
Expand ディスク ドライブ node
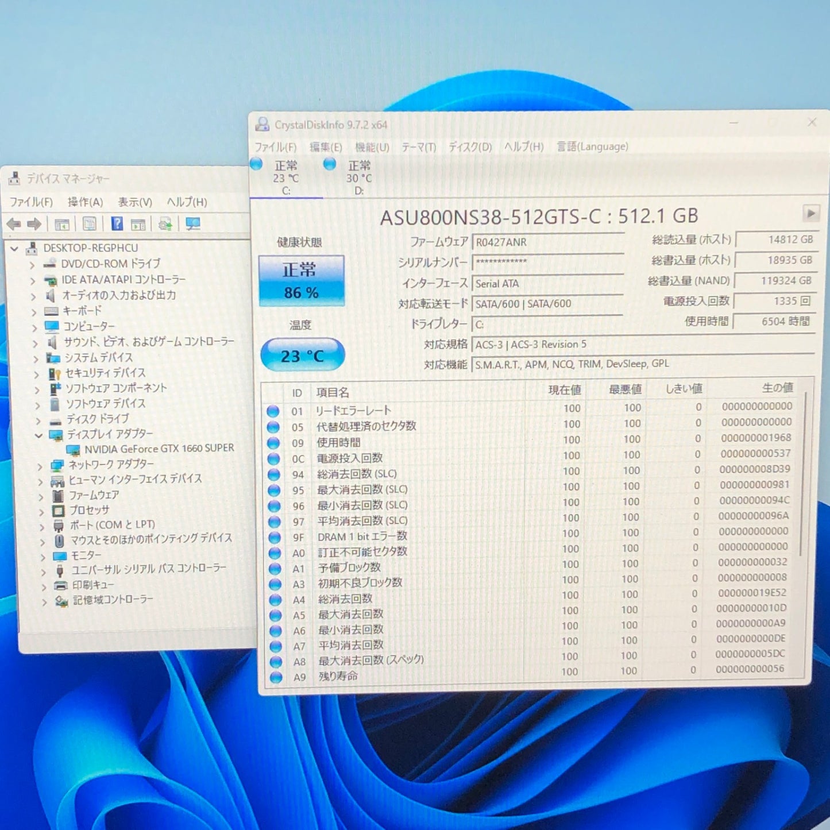38,420
